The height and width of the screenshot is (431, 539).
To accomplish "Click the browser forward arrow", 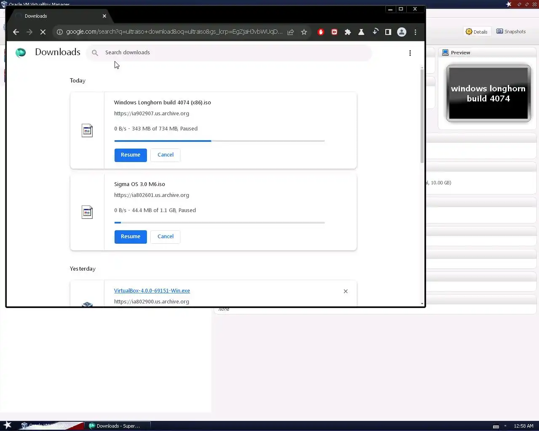I will pyautogui.click(x=29, y=32).
